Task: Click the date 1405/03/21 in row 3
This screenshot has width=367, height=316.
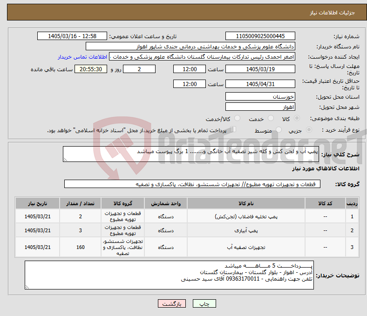Action: coord(37,247)
